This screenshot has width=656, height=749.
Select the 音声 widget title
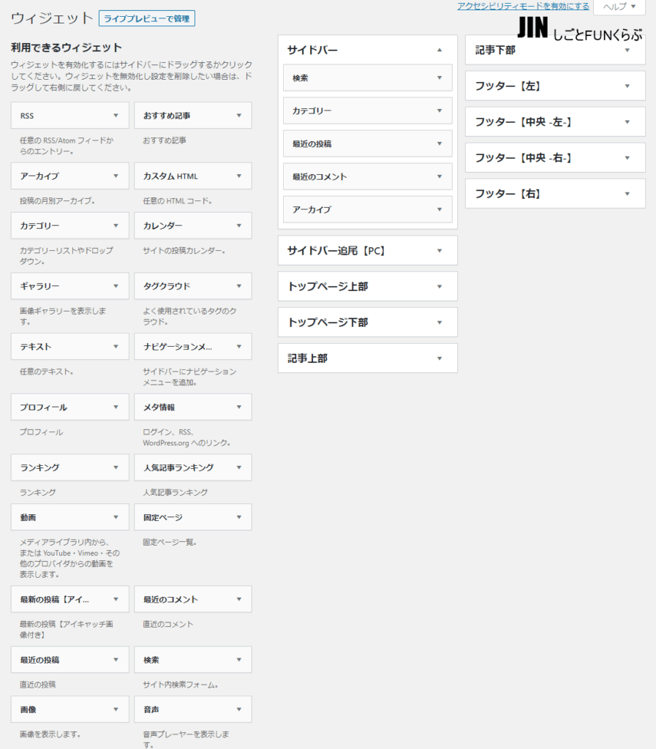(151, 710)
